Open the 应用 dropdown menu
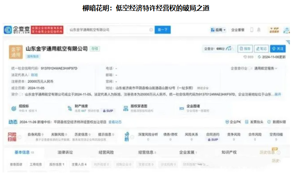This screenshot has height=179, width=292. 219,30
